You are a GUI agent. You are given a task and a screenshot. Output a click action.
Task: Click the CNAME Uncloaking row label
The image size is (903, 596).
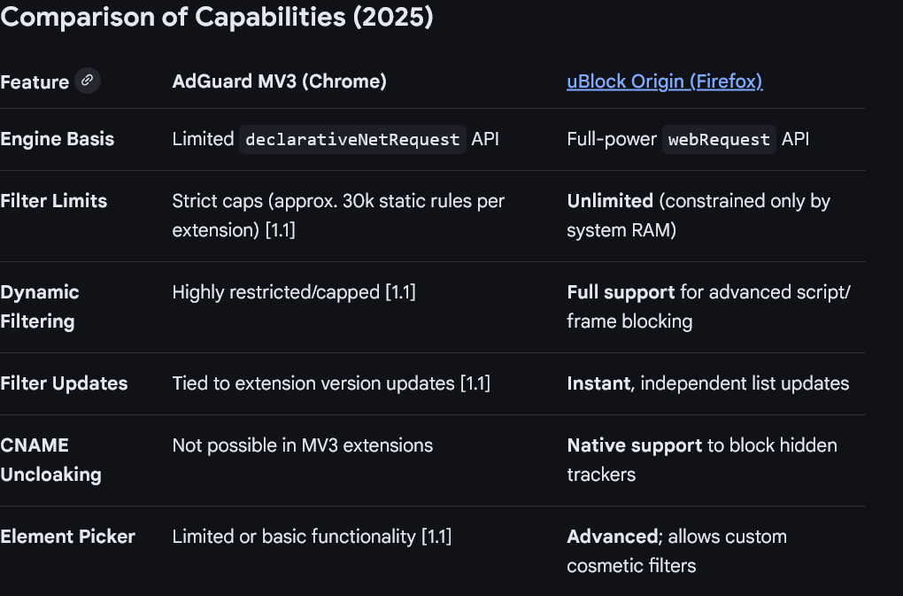point(50,460)
